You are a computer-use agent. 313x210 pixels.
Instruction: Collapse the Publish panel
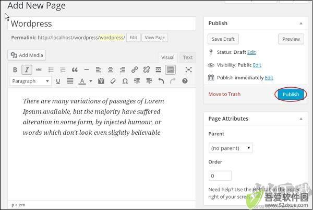[301, 24]
